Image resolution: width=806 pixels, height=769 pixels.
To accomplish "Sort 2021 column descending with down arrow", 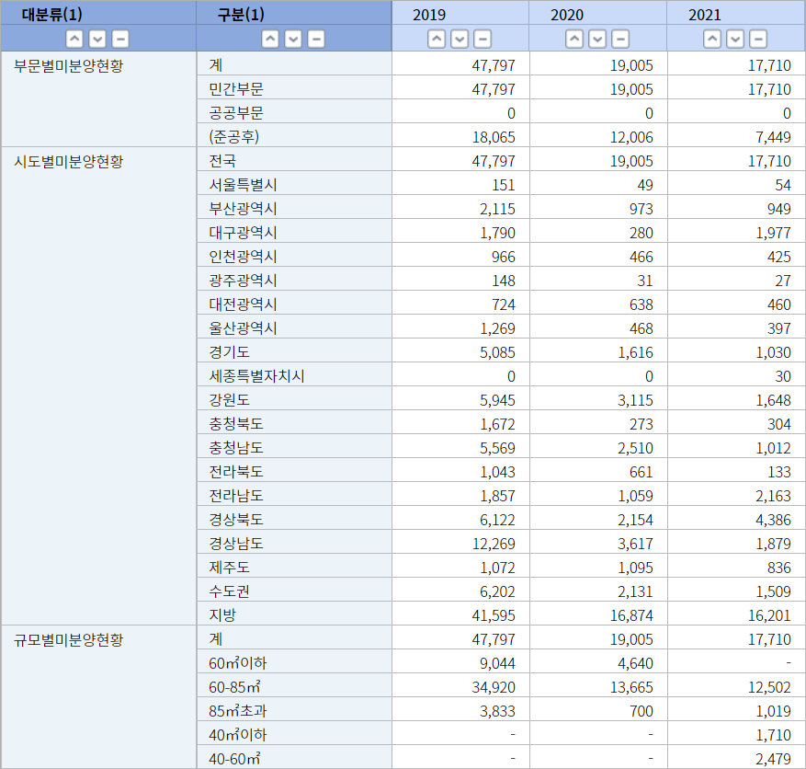I will click(735, 39).
